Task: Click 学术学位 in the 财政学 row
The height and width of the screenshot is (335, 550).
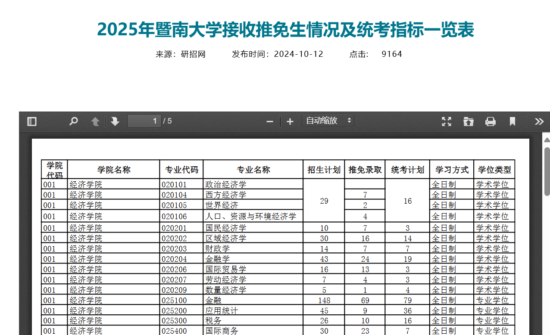Action: pyautogui.click(x=492, y=248)
